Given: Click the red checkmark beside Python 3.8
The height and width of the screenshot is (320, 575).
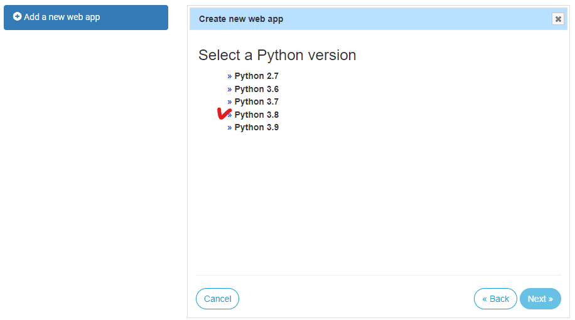Looking at the screenshot, I should click(x=224, y=113).
